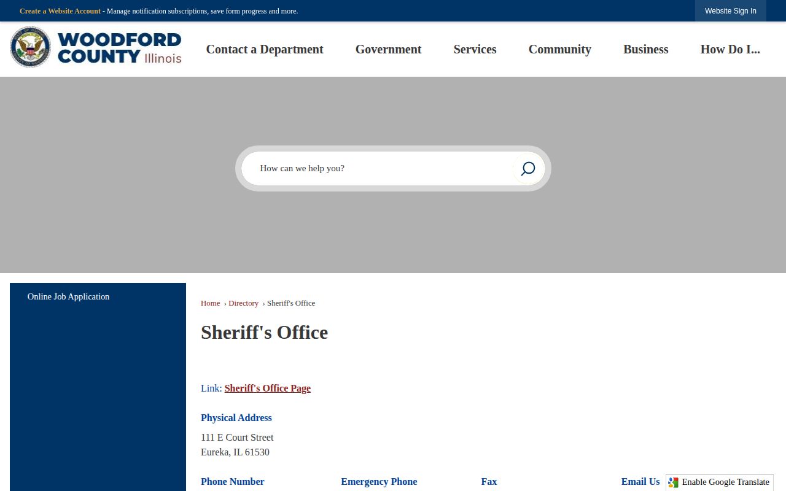
Task: Open the Services menu
Action: [x=475, y=49]
